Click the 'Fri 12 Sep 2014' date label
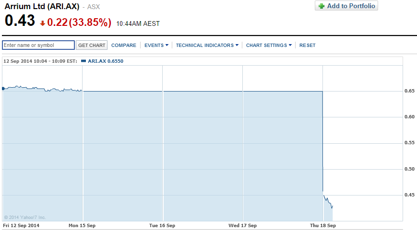 pyautogui.click(x=21, y=225)
